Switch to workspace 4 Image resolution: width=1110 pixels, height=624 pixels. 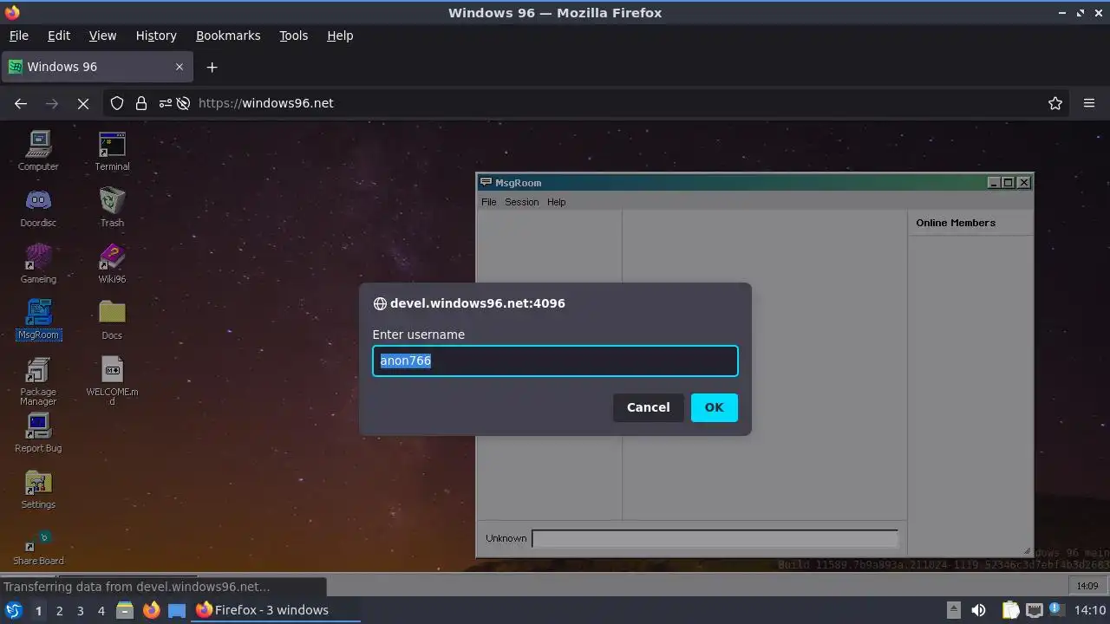click(x=101, y=610)
